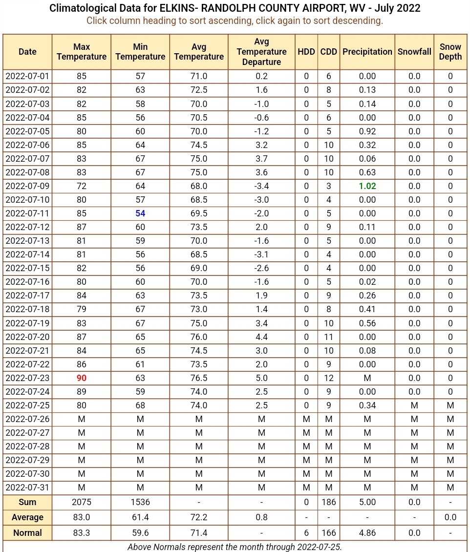This screenshot has height=552, width=470.
Task: Select the date cell 2022-07-09
Action: pos(27,186)
